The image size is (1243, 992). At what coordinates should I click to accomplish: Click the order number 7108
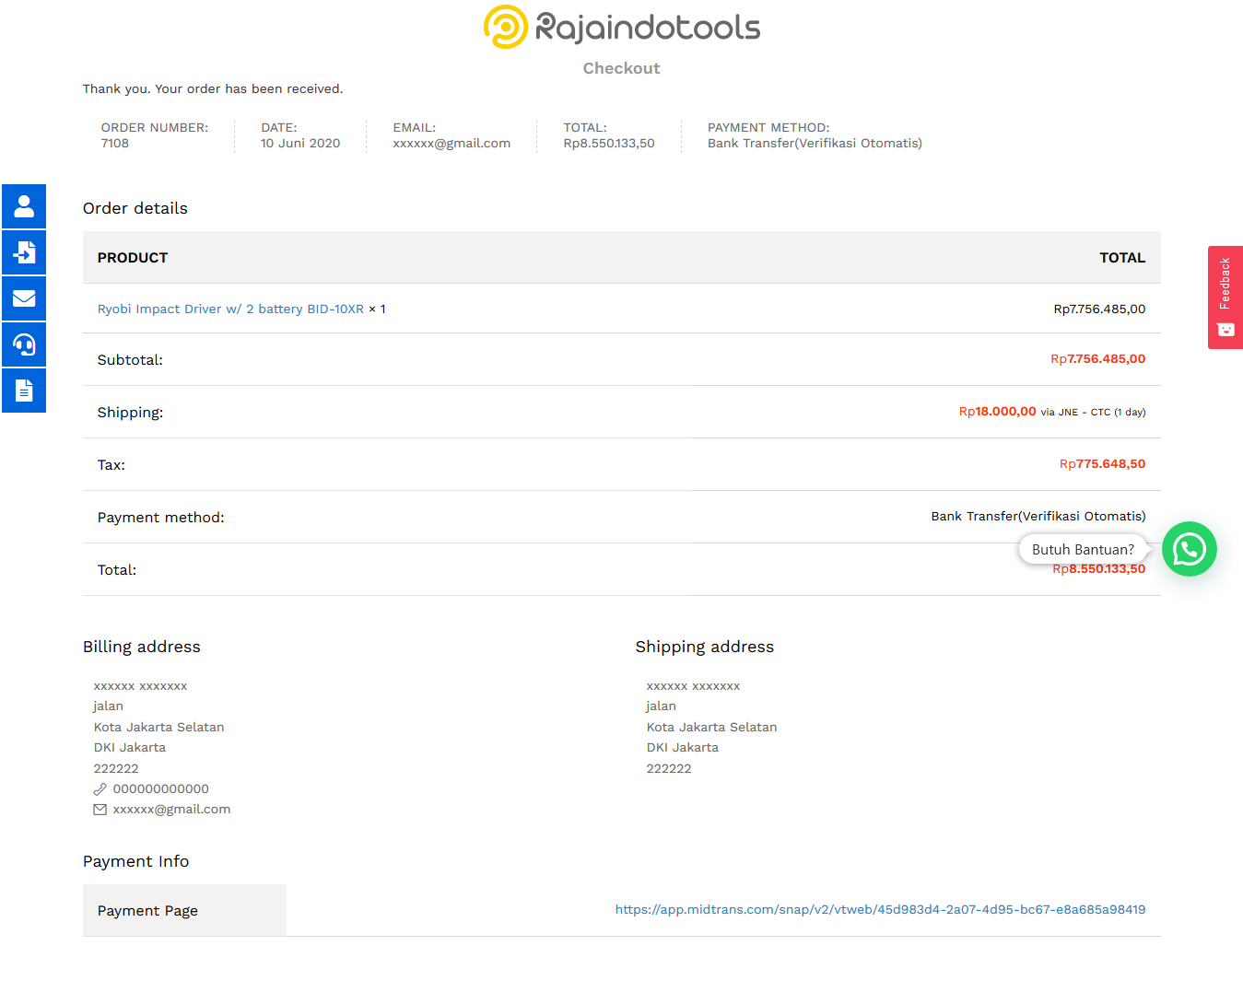pyautogui.click(x=115, y=143)
